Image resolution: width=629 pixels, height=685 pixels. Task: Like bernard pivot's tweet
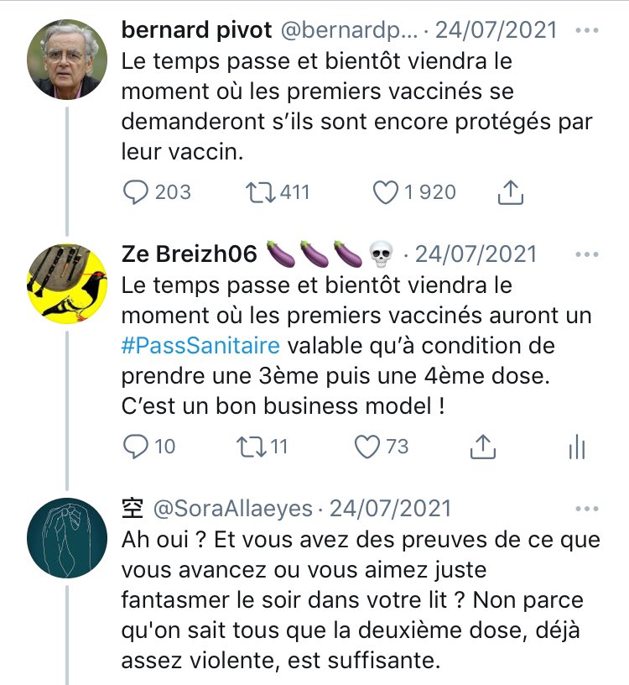385,192
